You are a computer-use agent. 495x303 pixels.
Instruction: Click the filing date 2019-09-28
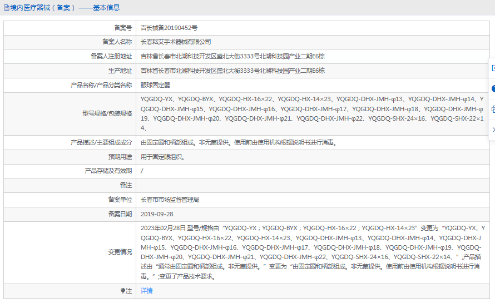click(157, 214)
